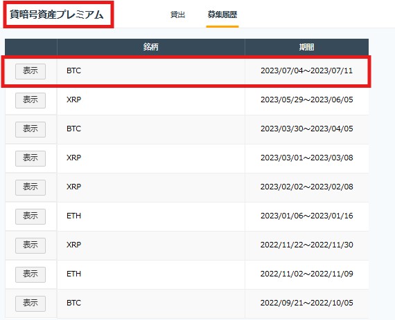Click BTC label in highlighted first row

pos(74,70)
